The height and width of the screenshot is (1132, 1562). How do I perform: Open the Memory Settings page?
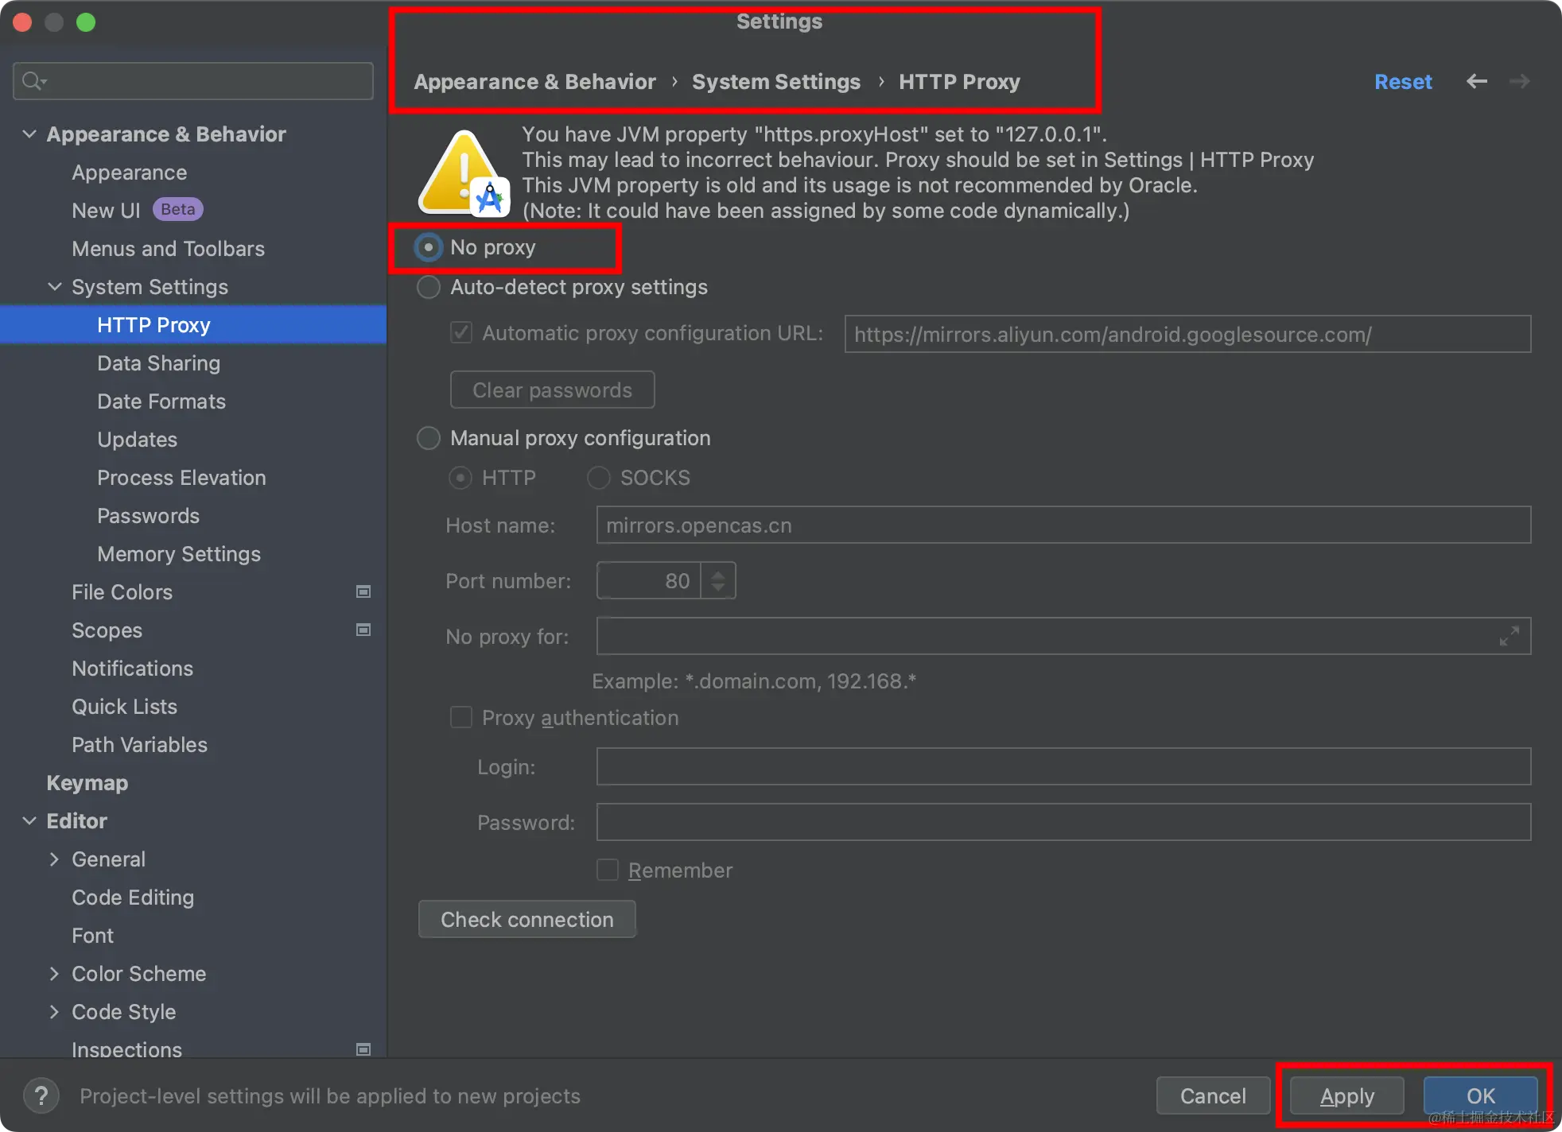pos(179,554)
